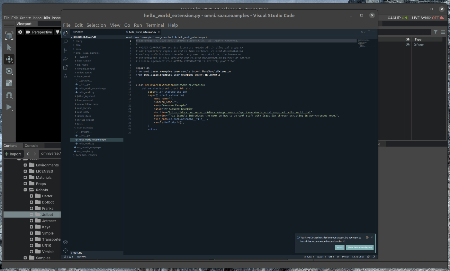Click the viewport lightbulb lighting icon
The height and width of the screenshot is (271, 450).
coord(58,32)
